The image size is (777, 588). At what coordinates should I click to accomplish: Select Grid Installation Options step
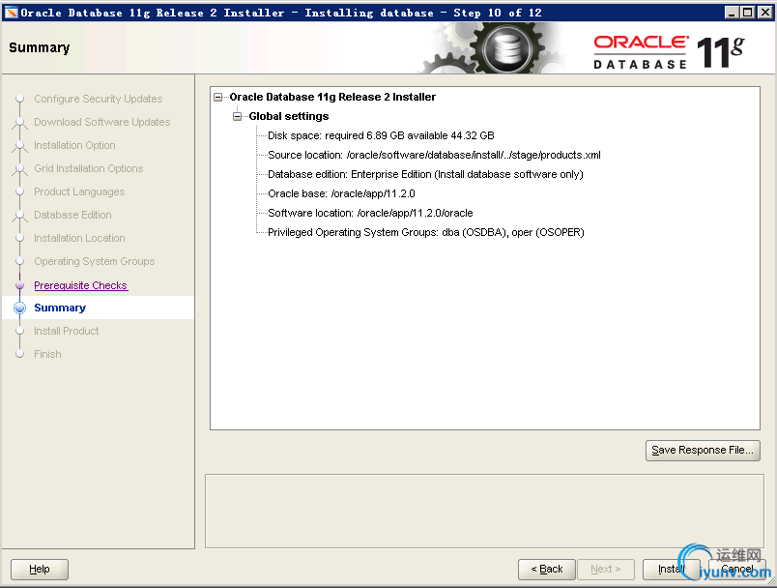coord(89,168)
